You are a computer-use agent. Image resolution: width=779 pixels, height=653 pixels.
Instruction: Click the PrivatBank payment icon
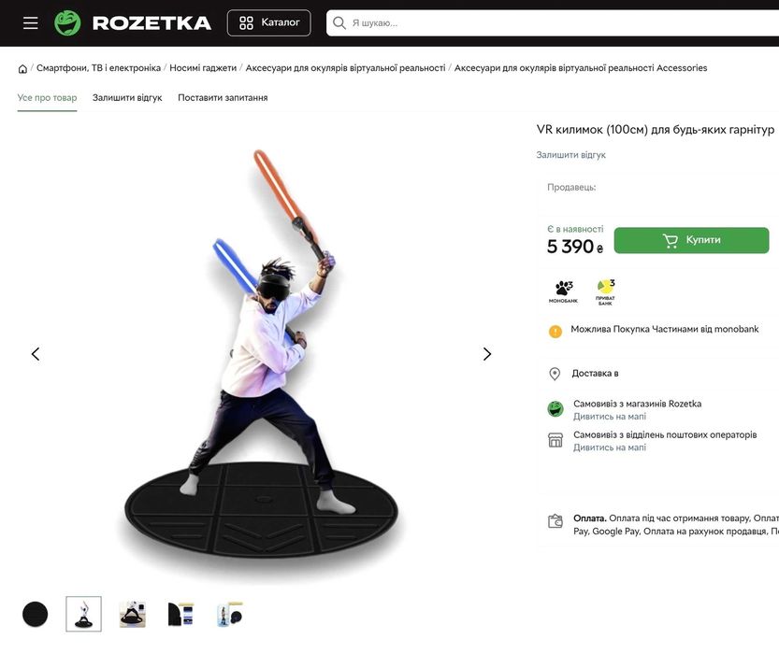[605, 291]
